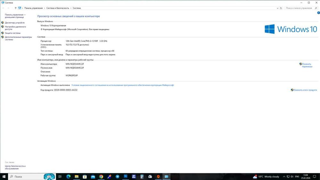Screen dimensions: 320x180
Task: Expand chevron after 'Система и безопасность' breadcrumb
Action: click(x=71, y=8)
